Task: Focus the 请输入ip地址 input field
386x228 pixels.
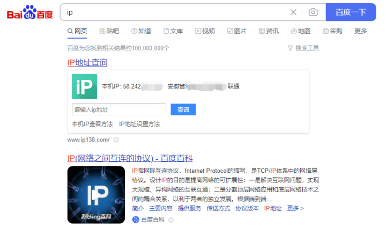Action: click(119, 109)
